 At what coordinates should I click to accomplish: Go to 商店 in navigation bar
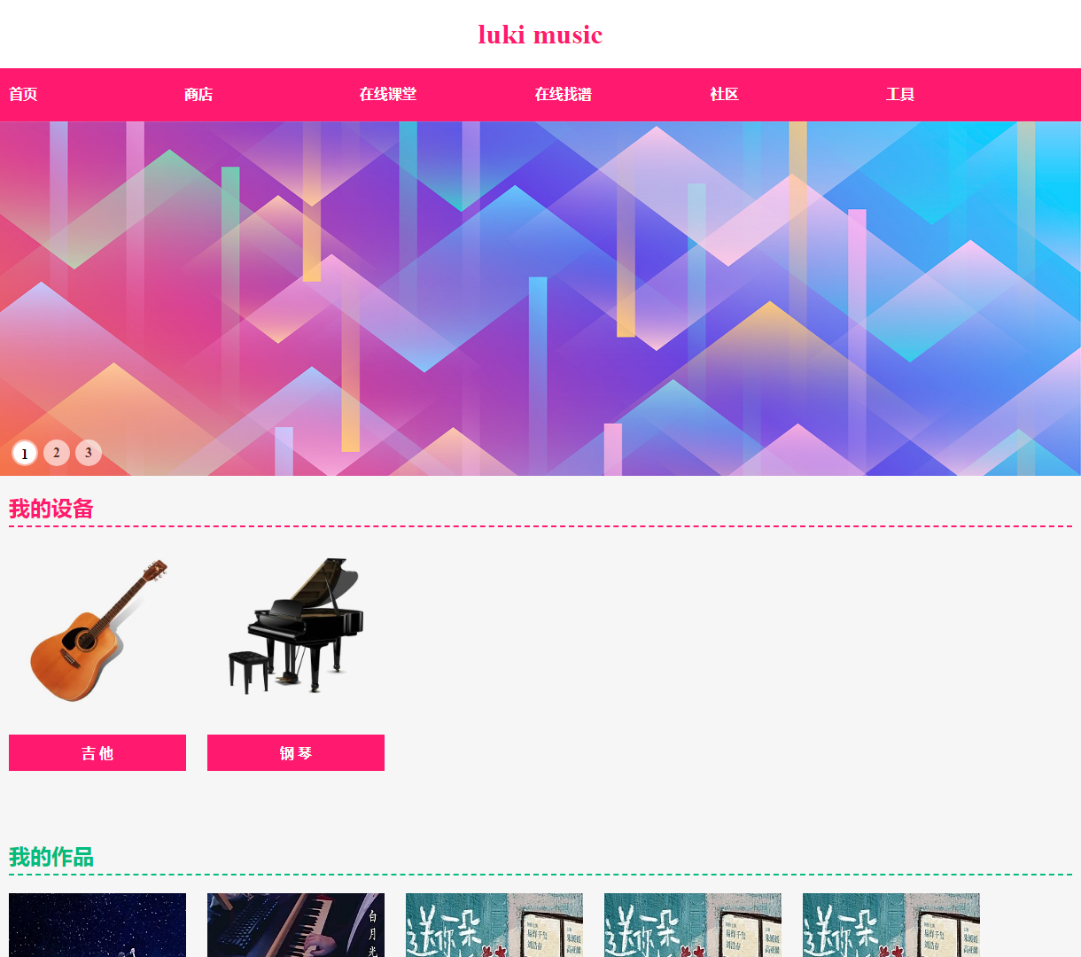pos(198,95)
